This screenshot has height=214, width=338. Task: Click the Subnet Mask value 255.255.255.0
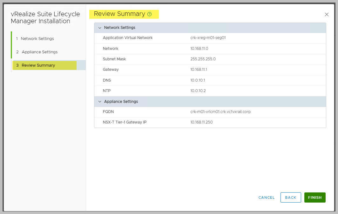coord(203,59)
